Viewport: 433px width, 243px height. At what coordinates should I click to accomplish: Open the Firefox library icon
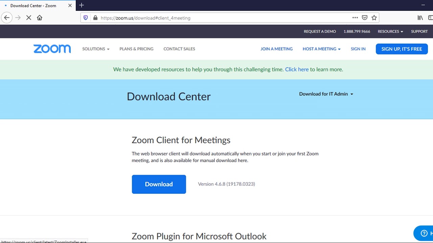point(420,18)
